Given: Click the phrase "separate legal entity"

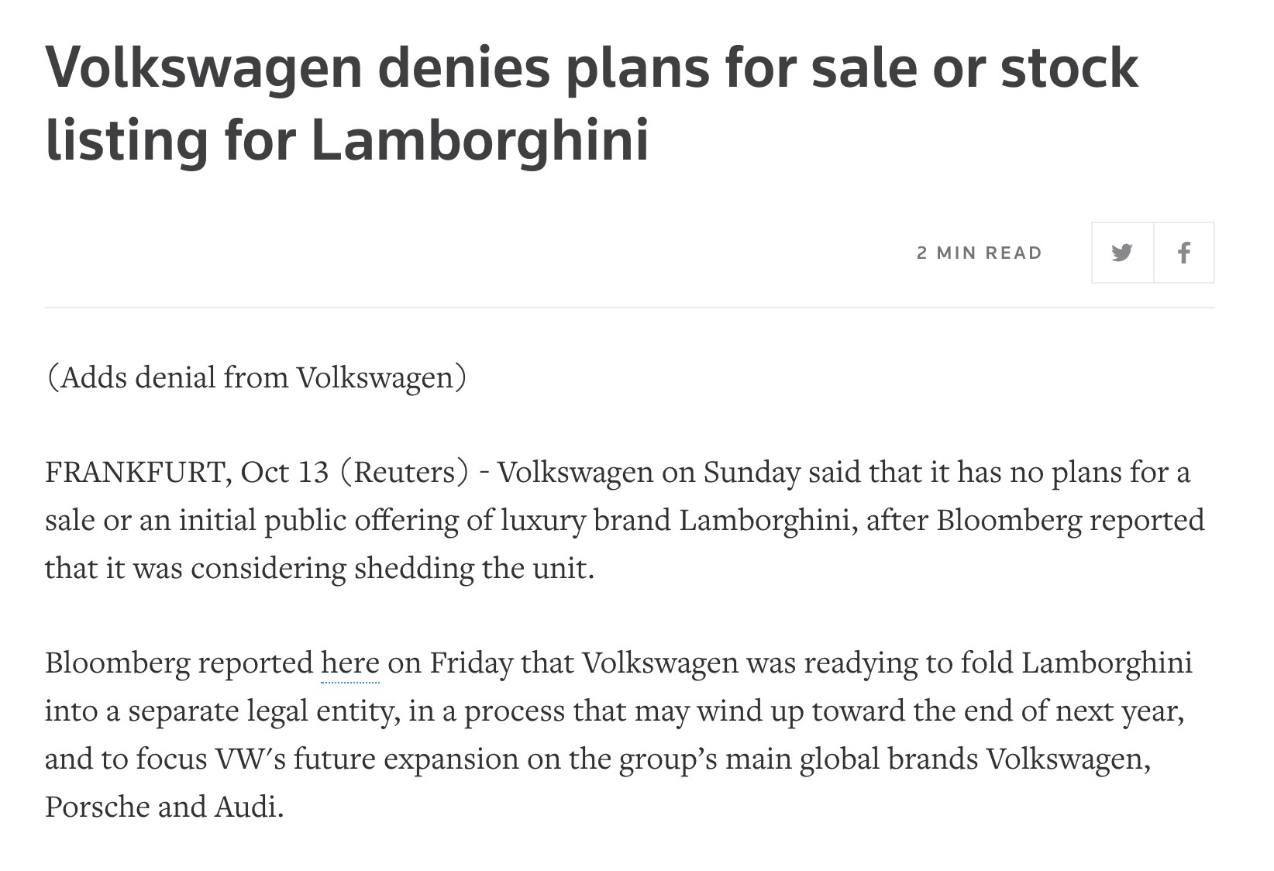Looking at the screenshot, I should (264, 711).
